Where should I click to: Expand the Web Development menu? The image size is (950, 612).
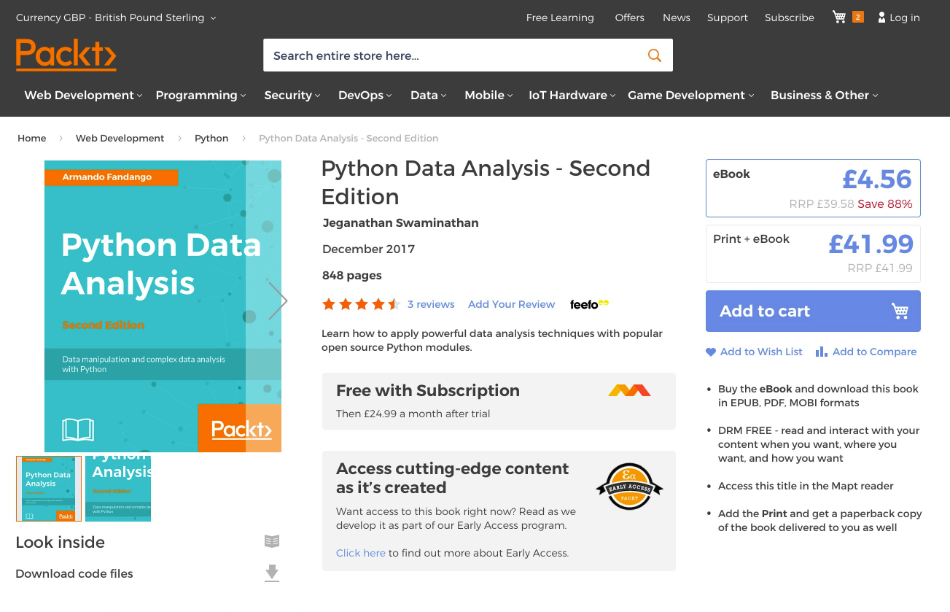tap(83, 95)
